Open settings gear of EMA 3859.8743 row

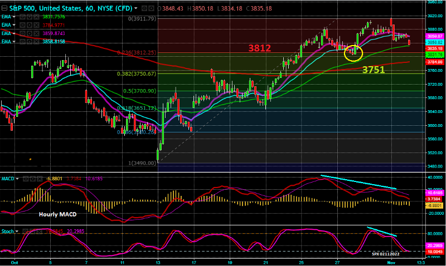coord(30,33)
